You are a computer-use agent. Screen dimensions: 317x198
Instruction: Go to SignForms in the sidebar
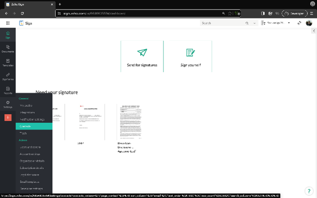8,77
